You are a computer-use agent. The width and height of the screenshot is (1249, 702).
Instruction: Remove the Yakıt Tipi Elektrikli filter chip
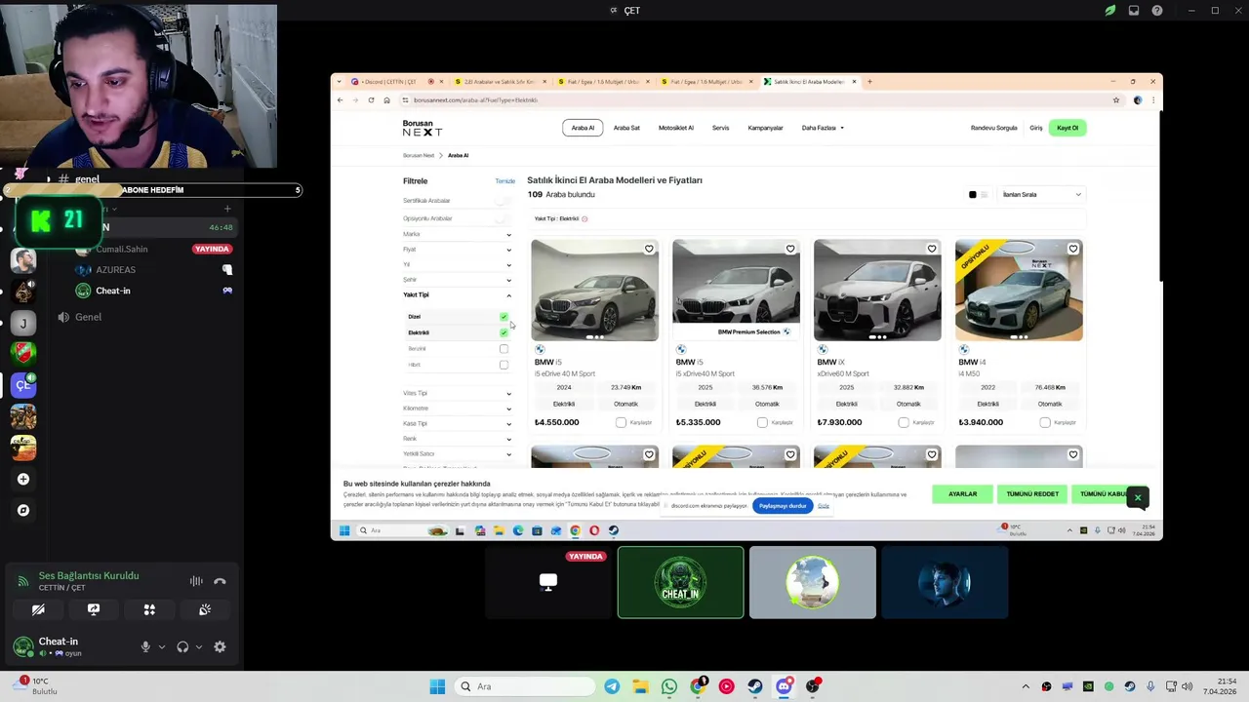[584, 218]
